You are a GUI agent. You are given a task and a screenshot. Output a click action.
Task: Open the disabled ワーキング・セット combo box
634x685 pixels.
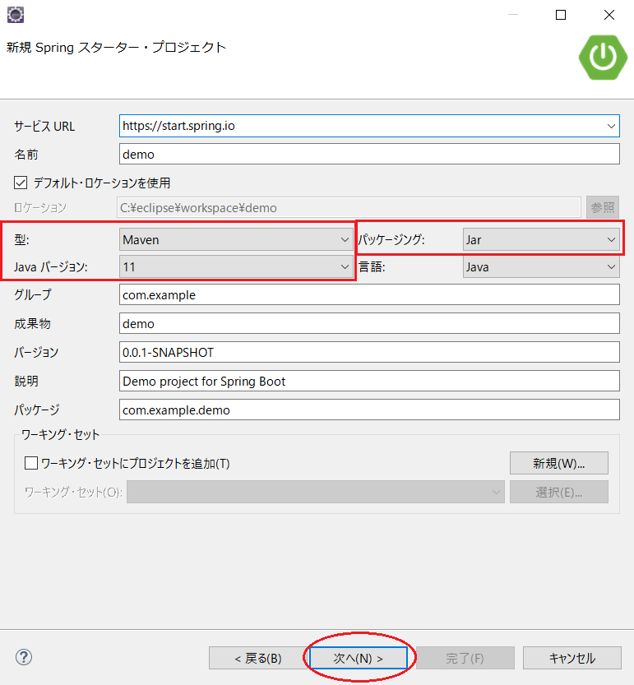click(316, 492)
